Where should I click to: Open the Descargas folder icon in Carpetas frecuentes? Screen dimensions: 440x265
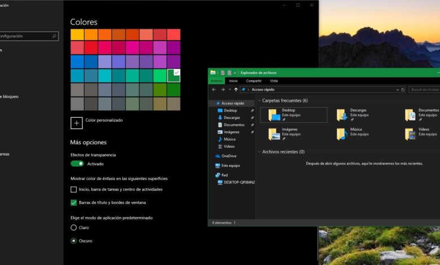(342, 115)
